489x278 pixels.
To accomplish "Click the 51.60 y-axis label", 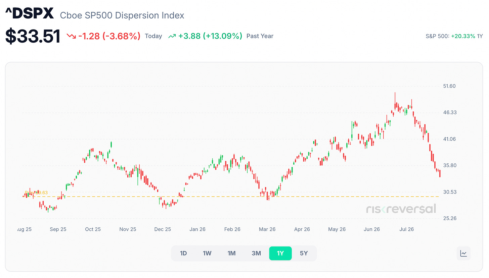I will coord(449,86).
